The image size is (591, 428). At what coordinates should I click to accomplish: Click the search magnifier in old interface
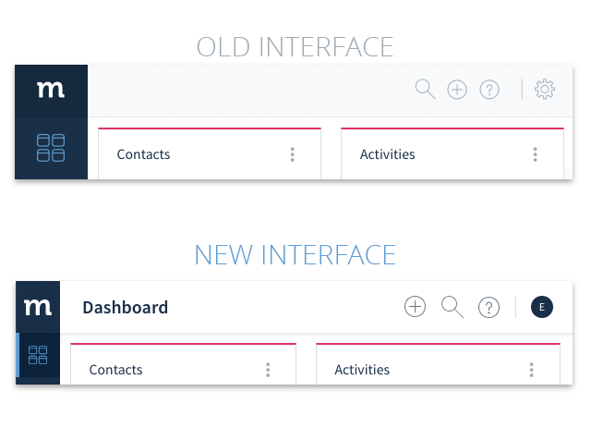[x=425, y=89]
